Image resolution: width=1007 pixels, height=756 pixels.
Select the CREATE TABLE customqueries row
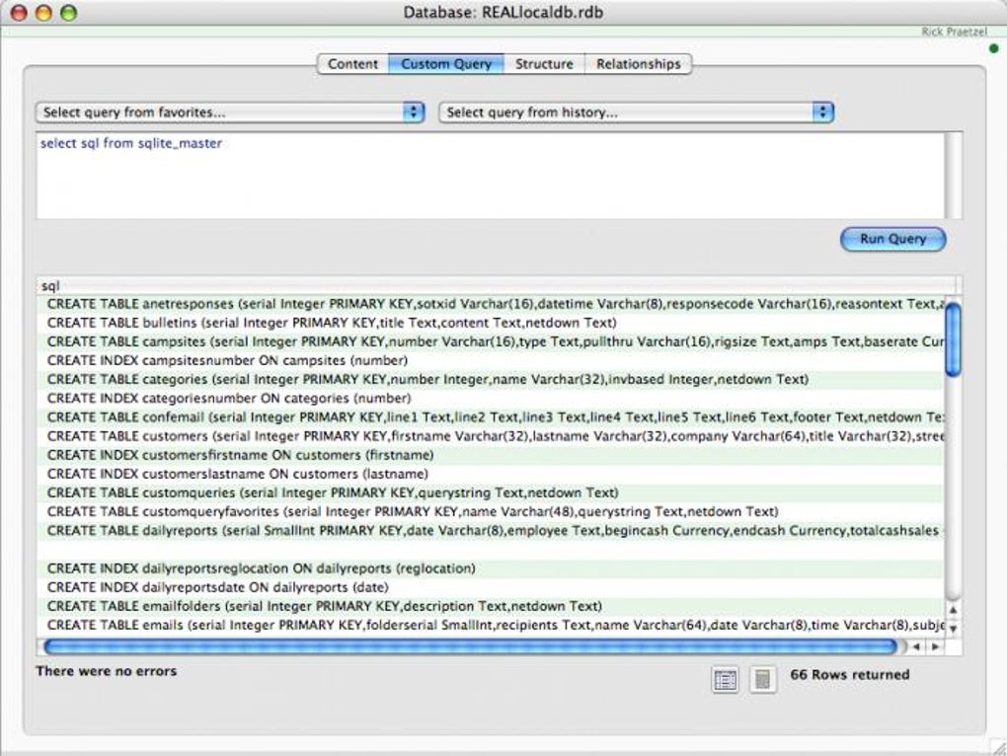[x=491, y=492]
